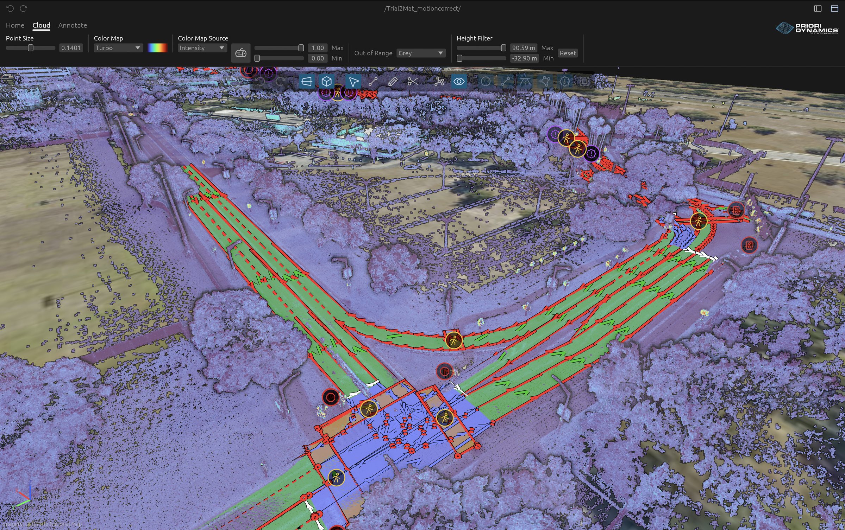Open the Intensity color map source dropdown
Image resolution: width=845 pixels, height=530 pixels.
click(x=202, y=48)
